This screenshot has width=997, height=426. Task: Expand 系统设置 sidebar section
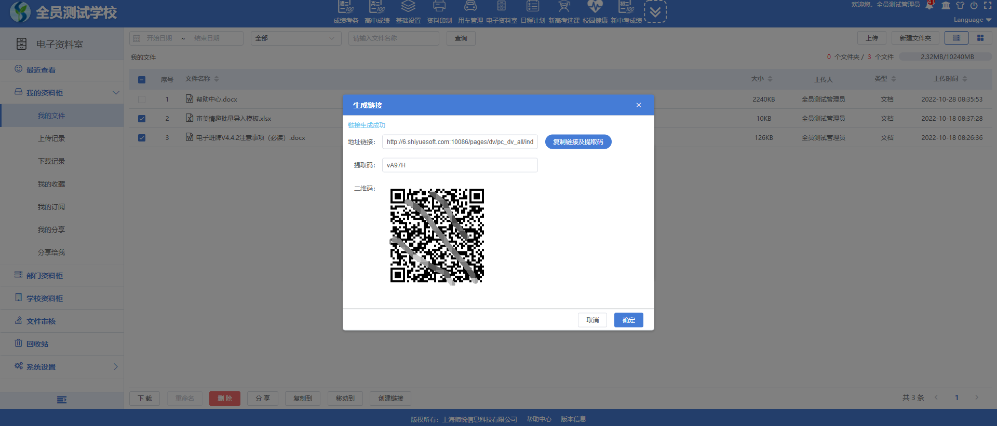(62, 367)
